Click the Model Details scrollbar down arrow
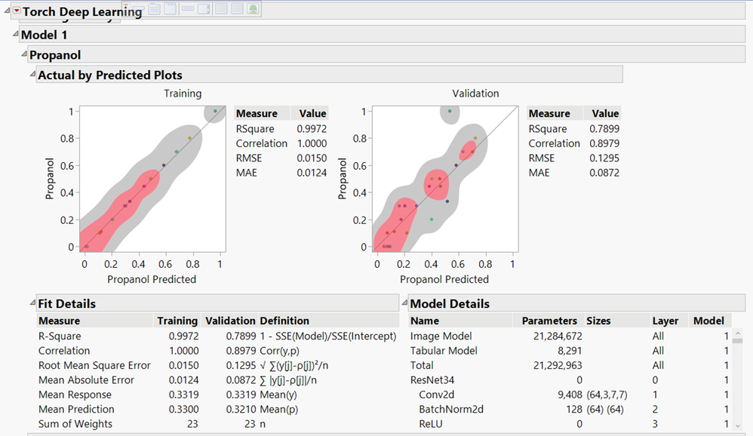Screen dimensions: 753x436 [736, 426]
